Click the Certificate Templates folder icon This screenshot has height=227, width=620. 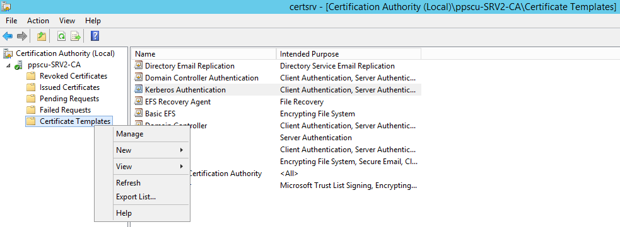31,121
